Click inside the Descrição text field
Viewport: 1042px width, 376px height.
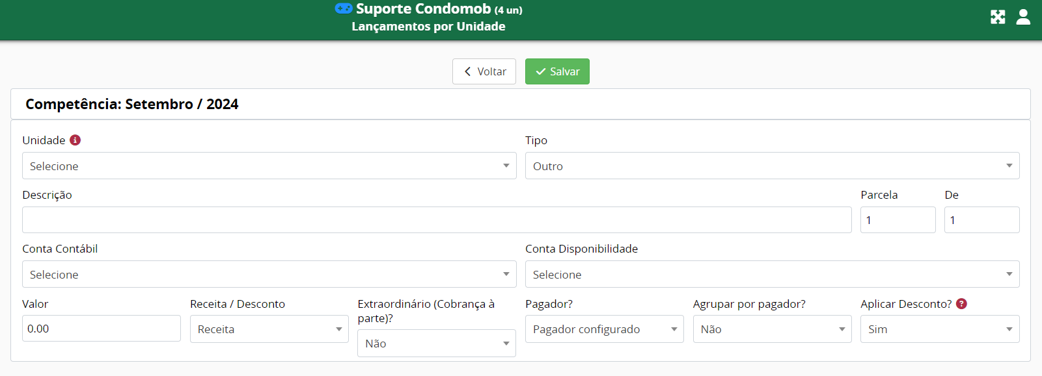[x=436, y=219]
